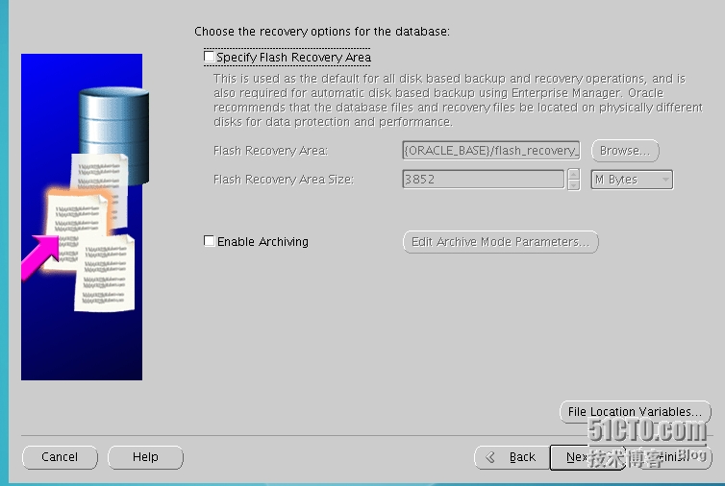Viewport: 725px width, 486px height.
Task: Tick the Enable Archiving checkbox
Action: (x=209, y=241)
